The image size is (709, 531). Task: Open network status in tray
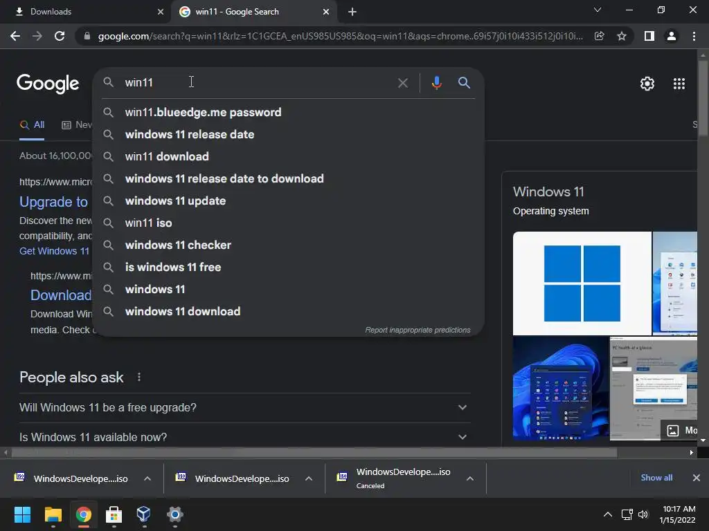pyautogui.click(x=627, y=514)
